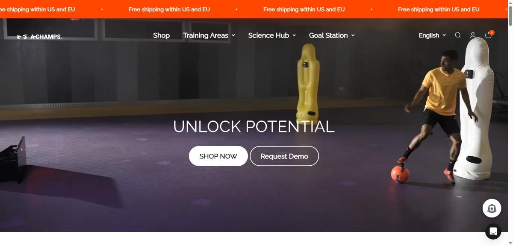
Task: Click the Request Demo button
Action: (x=284, y=156)
